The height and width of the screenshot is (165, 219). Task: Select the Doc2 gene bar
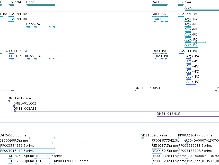pyautogui.click(x=41, y=5)
